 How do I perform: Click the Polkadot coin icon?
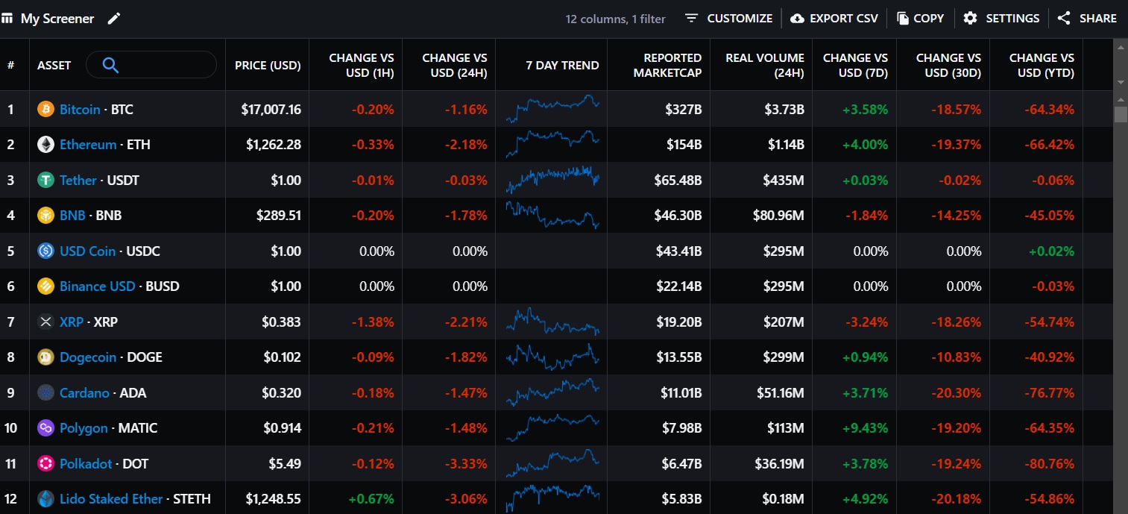click(x=46, y=464)
